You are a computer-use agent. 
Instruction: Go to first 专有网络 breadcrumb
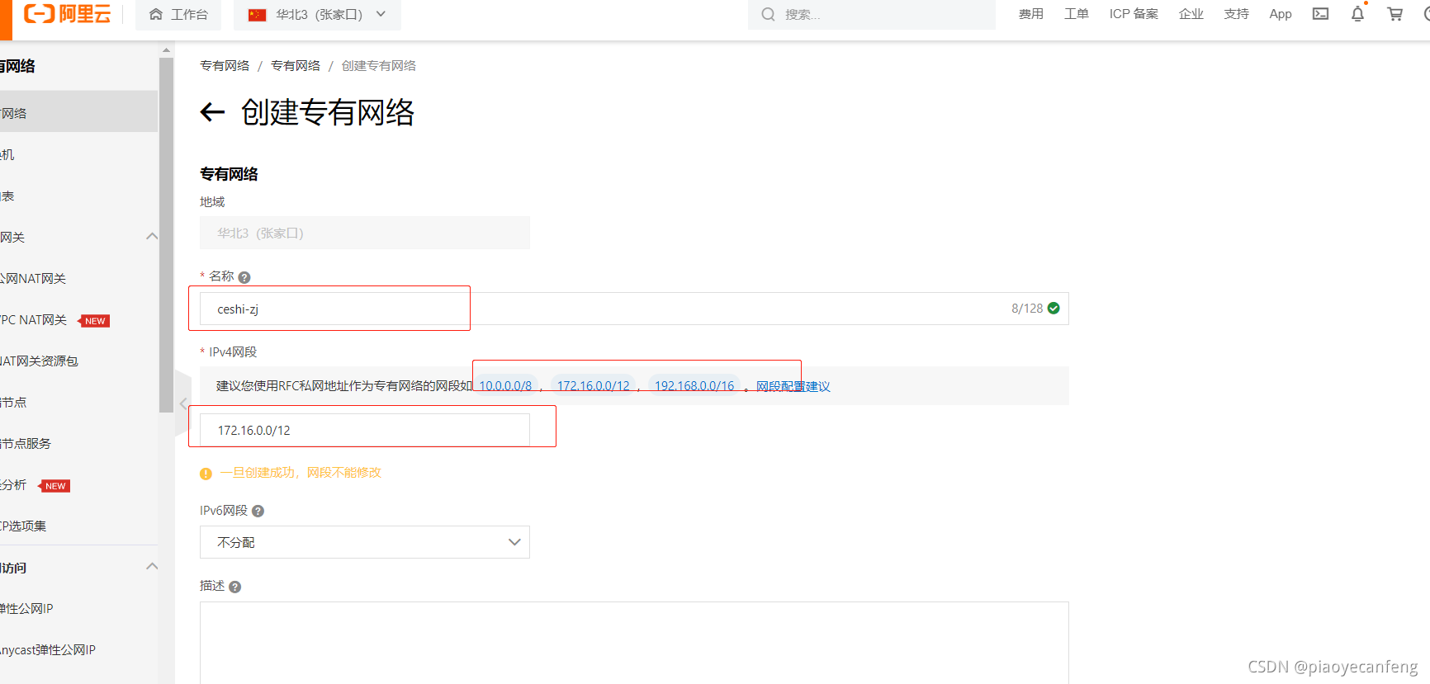click(225, 65)
